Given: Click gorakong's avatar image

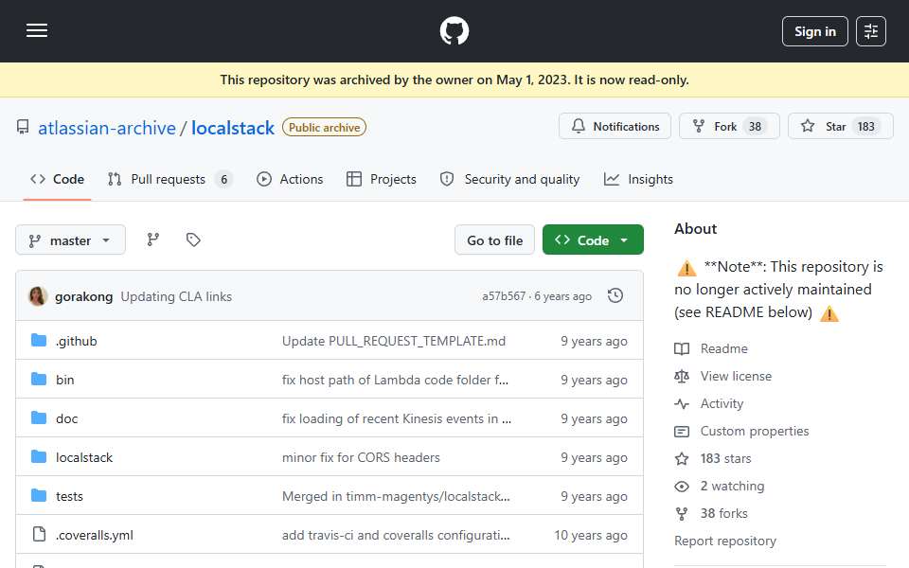Looking at the screenshot, I should [38, 296].
